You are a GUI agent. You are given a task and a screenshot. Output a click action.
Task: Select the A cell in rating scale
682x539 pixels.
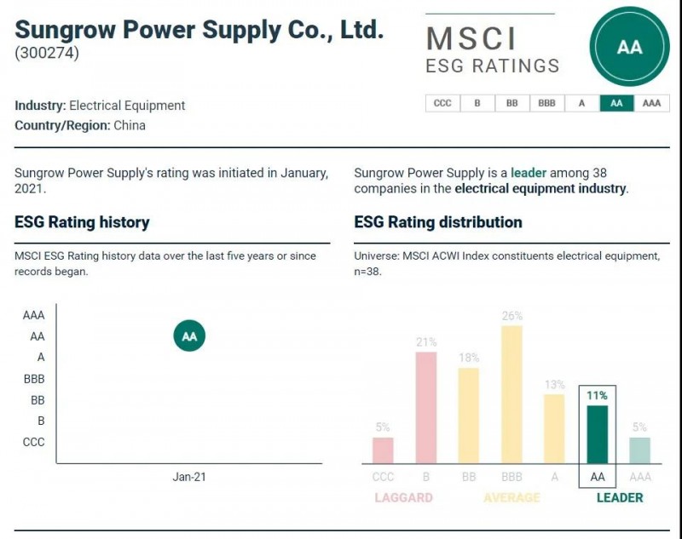582,103
